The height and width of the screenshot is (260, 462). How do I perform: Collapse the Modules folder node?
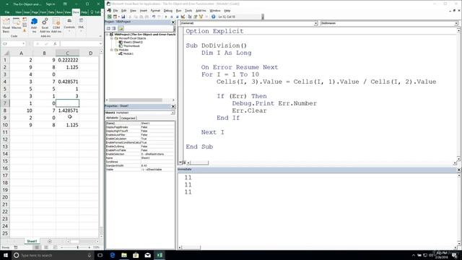click(112, 50)
